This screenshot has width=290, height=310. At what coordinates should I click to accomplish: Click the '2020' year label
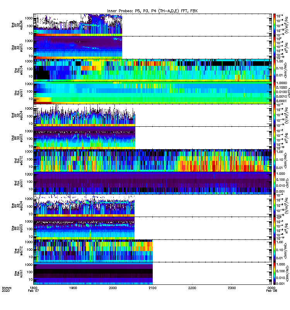[6, 291]
